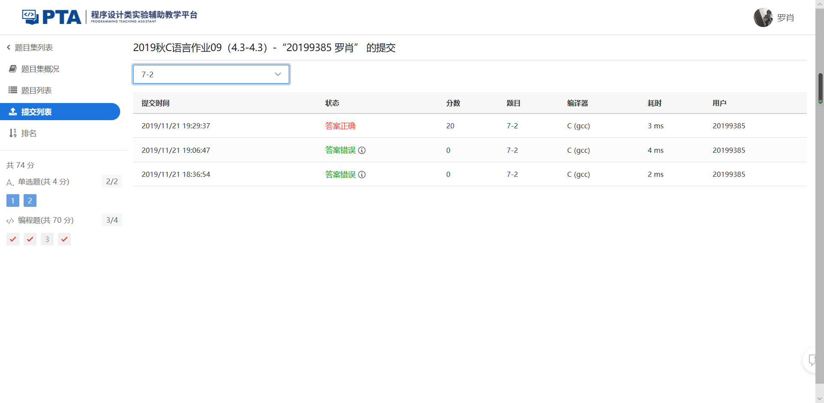This screenshot has width=824, height=403.
Task: Open 7-2 problem link in first row
Action: click(512, 126)
